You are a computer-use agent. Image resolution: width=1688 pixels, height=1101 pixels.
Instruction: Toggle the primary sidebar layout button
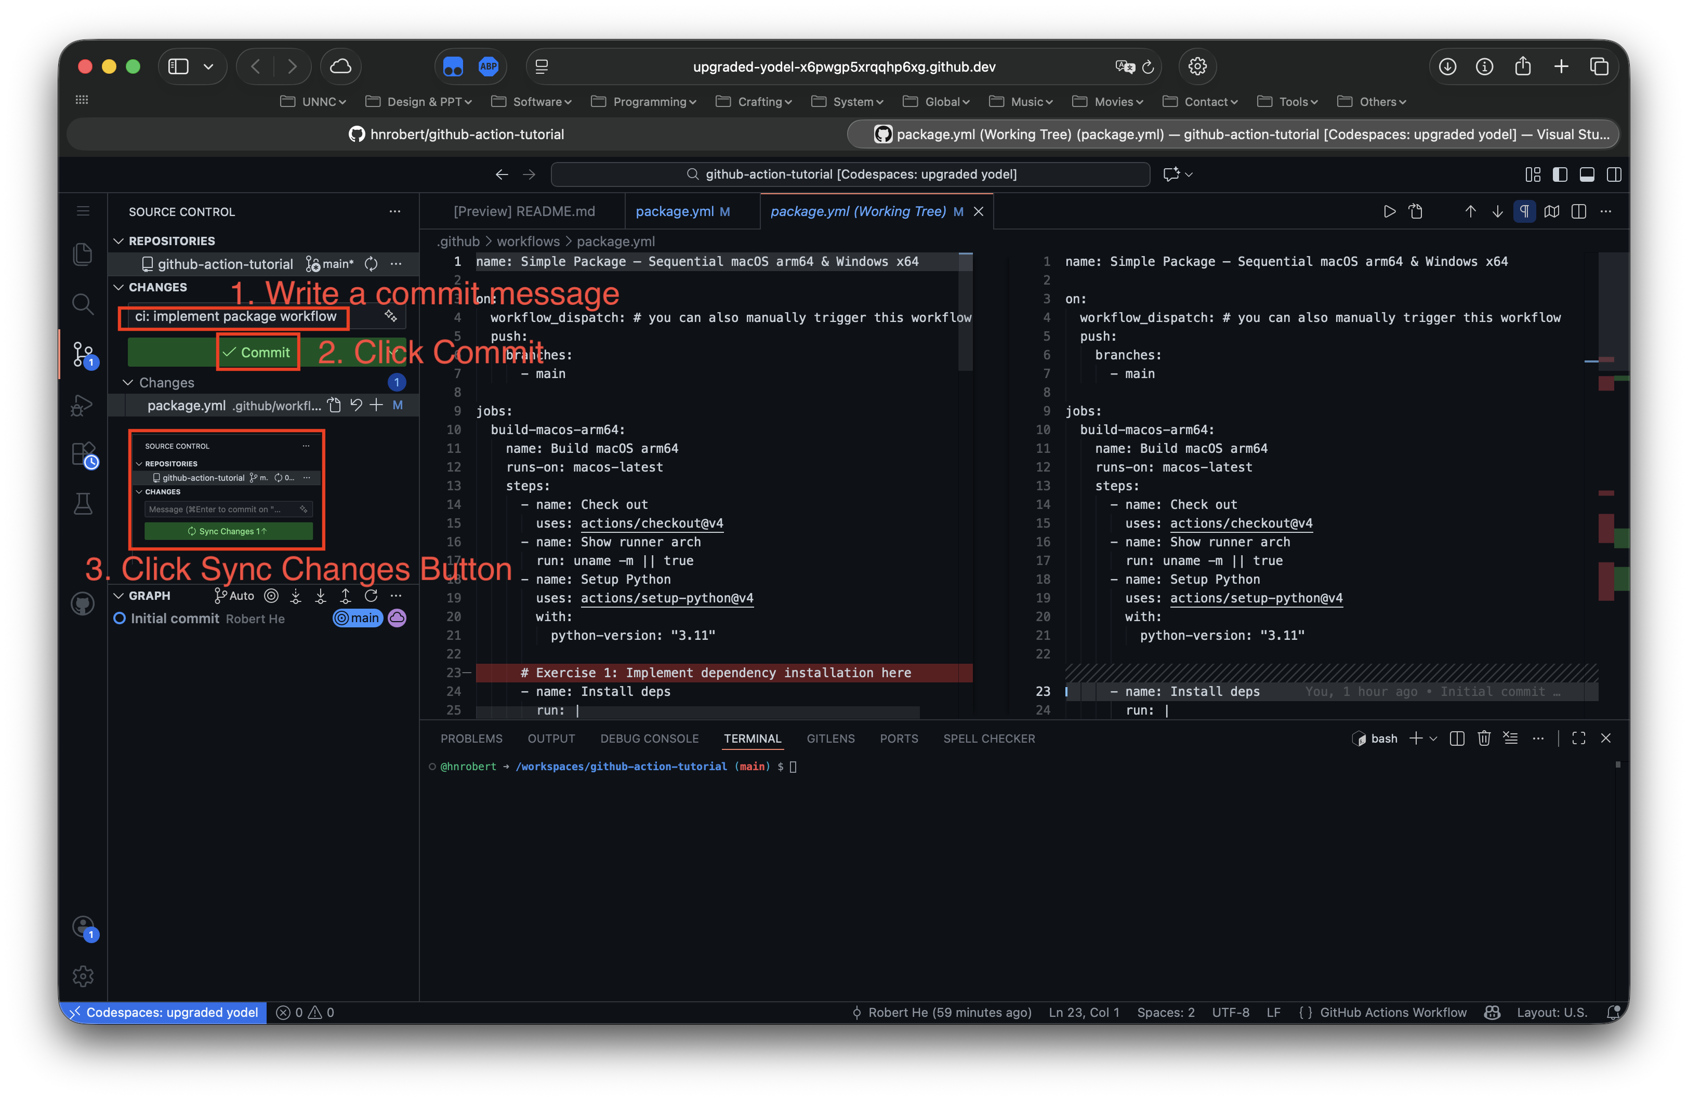(1560, 174)
